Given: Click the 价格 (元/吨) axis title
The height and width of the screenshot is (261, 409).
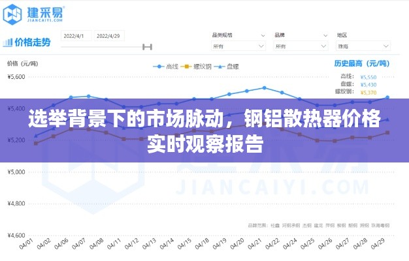Looking at the screenshot, I should point(22,64).
